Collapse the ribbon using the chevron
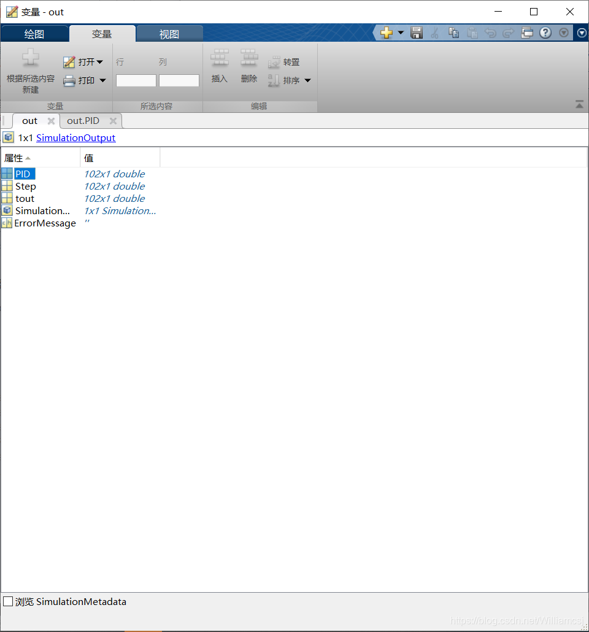 tap(579, 104)
